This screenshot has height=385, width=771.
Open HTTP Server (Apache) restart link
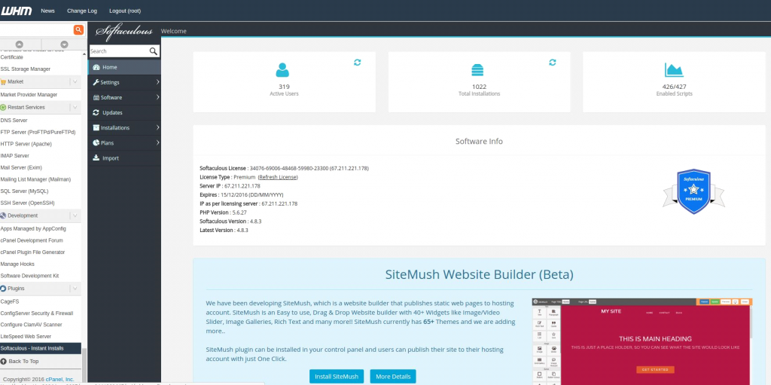[x=26, y=144]
